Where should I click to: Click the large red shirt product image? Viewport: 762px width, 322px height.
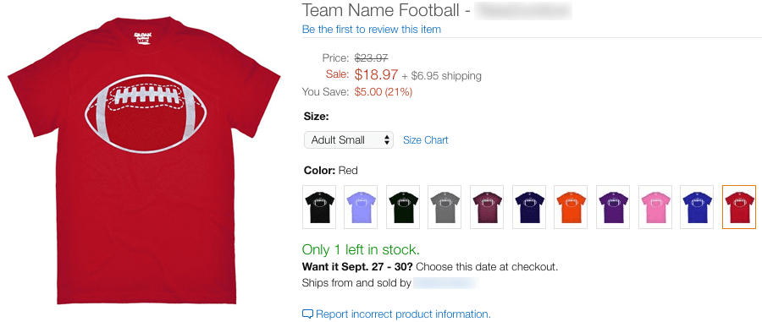pos(144,161)
